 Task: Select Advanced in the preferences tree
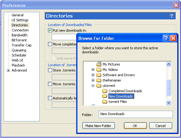click(x=19, y=70)
